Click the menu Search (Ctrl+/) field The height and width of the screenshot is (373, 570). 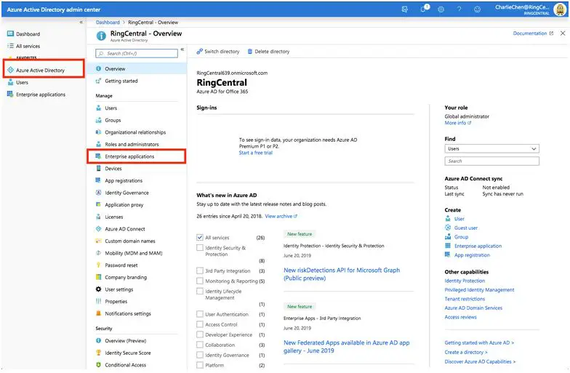[137, 54]
